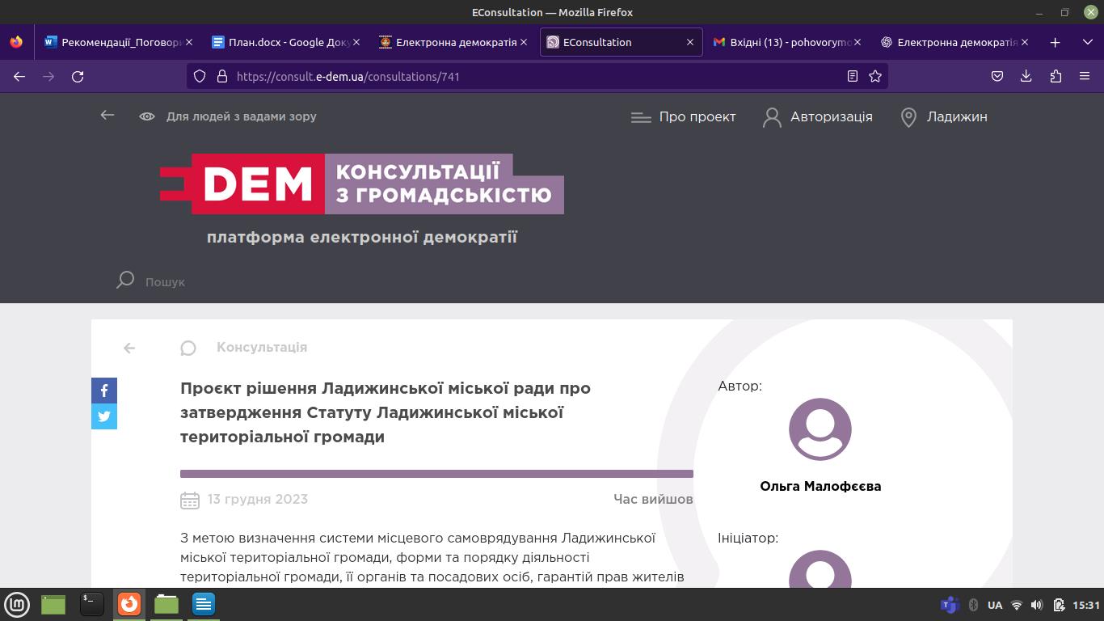Viewport: 1104px width, 621px height.
Task: Open the volume control tray icon
Action: [x=1037, y=605]
